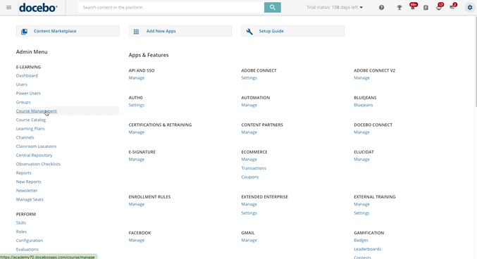This screenshot has height=259, width=477.
Task: Go to Dashboard in Admin Menu
Action: click(x=27, y=76)
